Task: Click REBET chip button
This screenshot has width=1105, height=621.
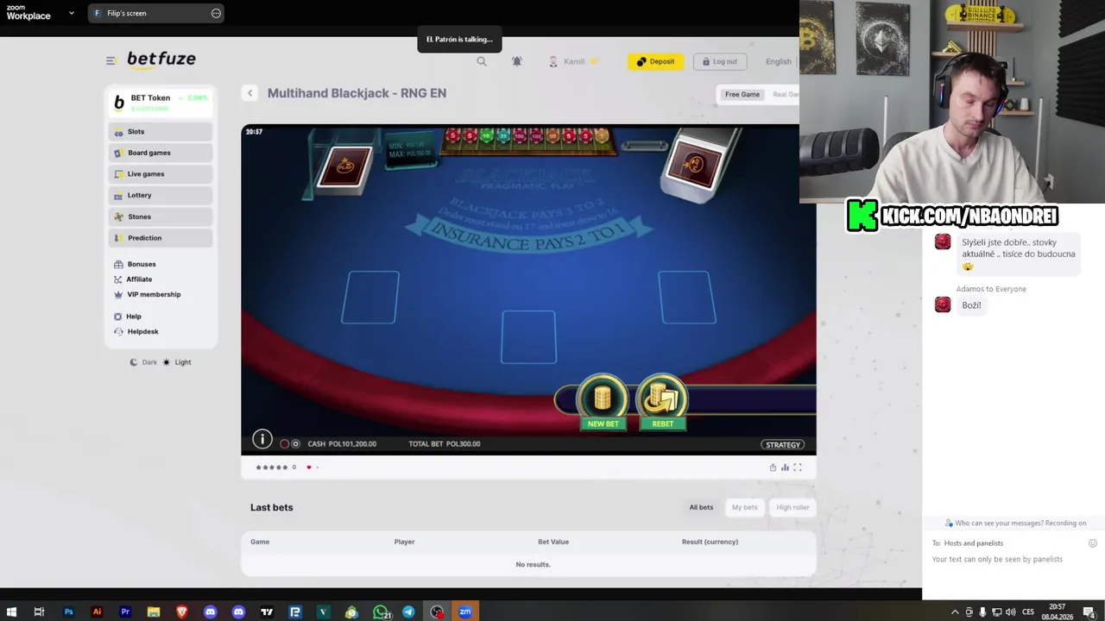Action: pyautogui.click(x=662, y=403)
